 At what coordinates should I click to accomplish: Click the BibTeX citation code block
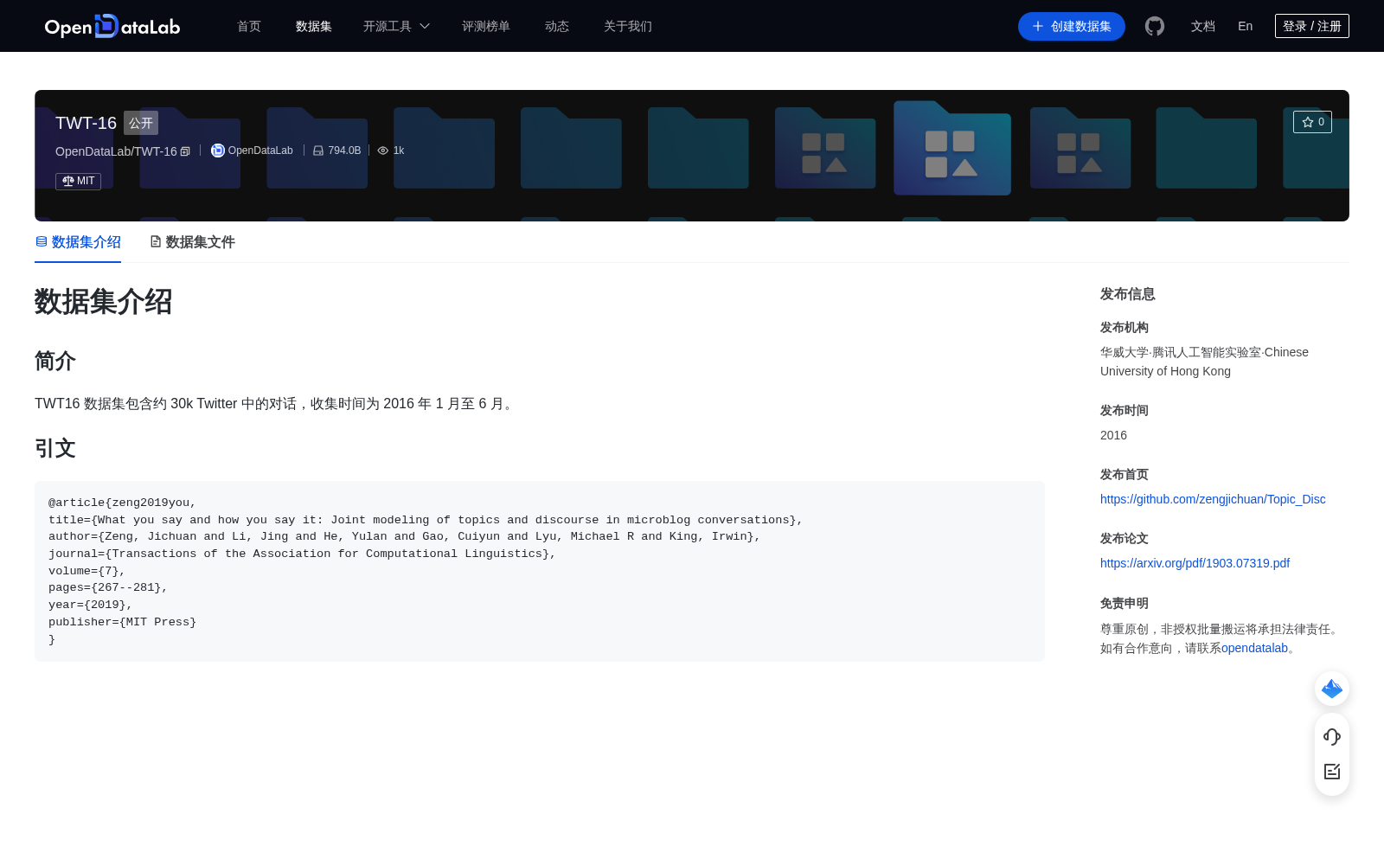click(x=540, y=571)
